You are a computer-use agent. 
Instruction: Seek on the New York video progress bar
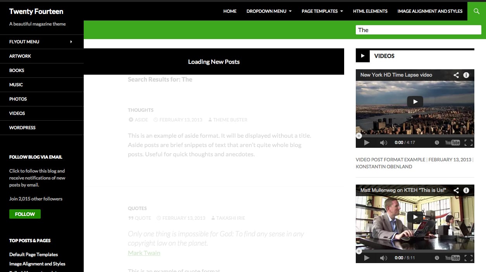[x=415, y=136]
